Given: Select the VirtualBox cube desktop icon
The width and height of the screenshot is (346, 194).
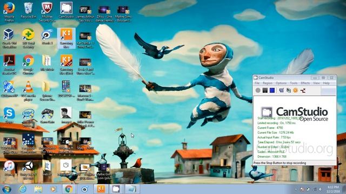Looking at the screenshot, I should point(9,38).
